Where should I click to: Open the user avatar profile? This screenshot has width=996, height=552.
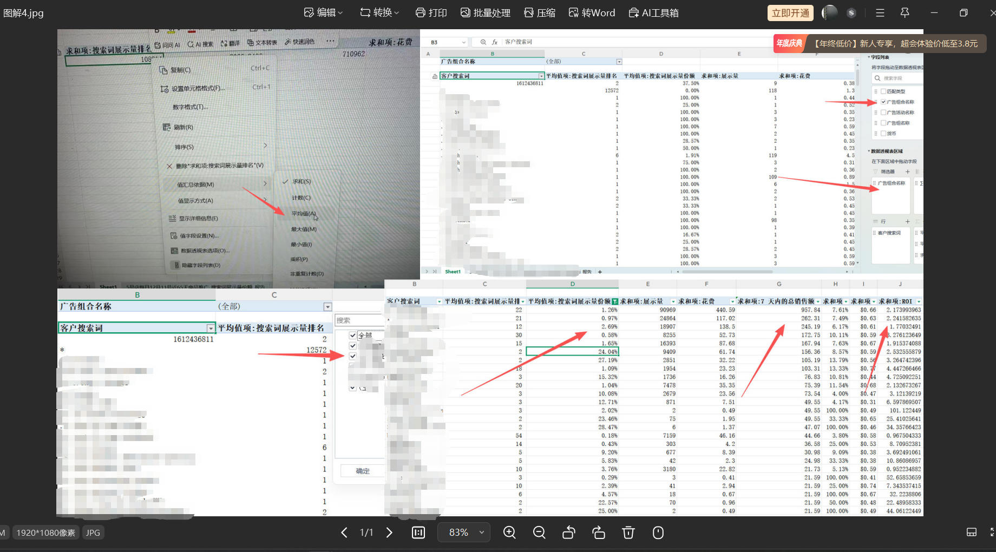coord(829,12)
